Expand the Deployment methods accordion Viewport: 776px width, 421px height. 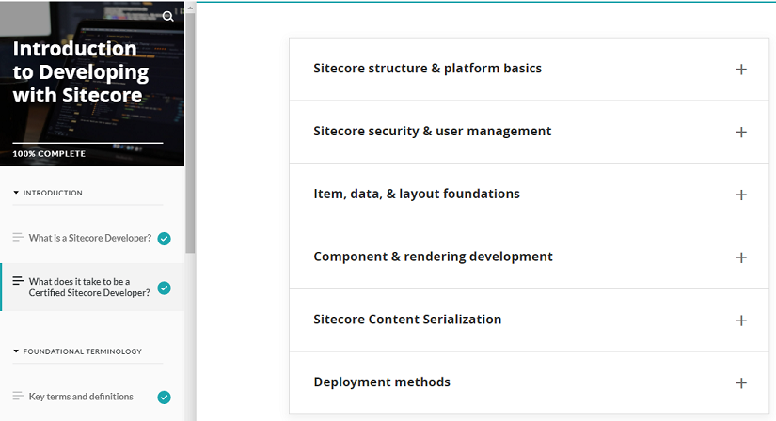coord(529,383)
